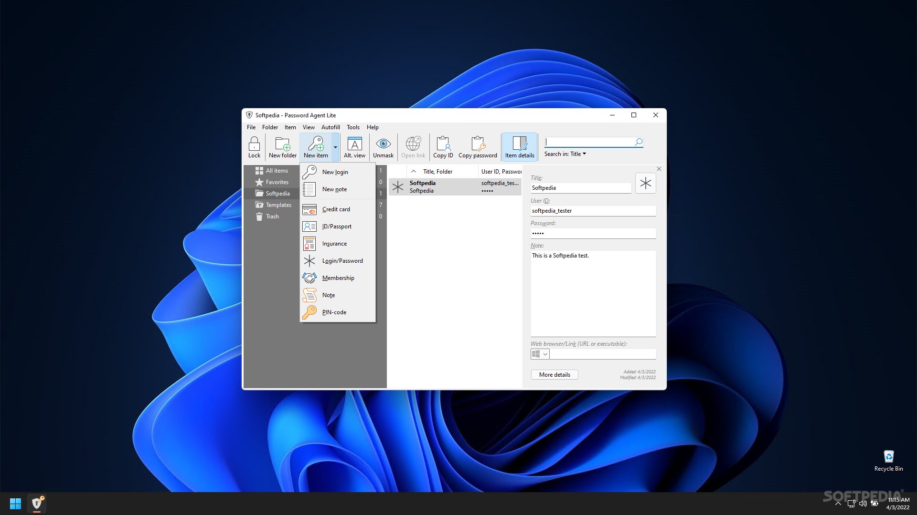917x515 pixels.
Task: Open the File menu
Action: point(251,127)
